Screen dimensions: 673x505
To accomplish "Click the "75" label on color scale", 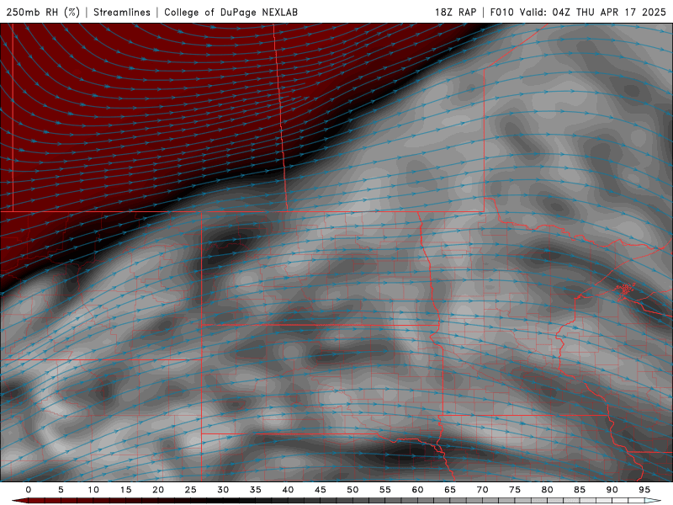I will pyautogui.click(x=515, y=490).
